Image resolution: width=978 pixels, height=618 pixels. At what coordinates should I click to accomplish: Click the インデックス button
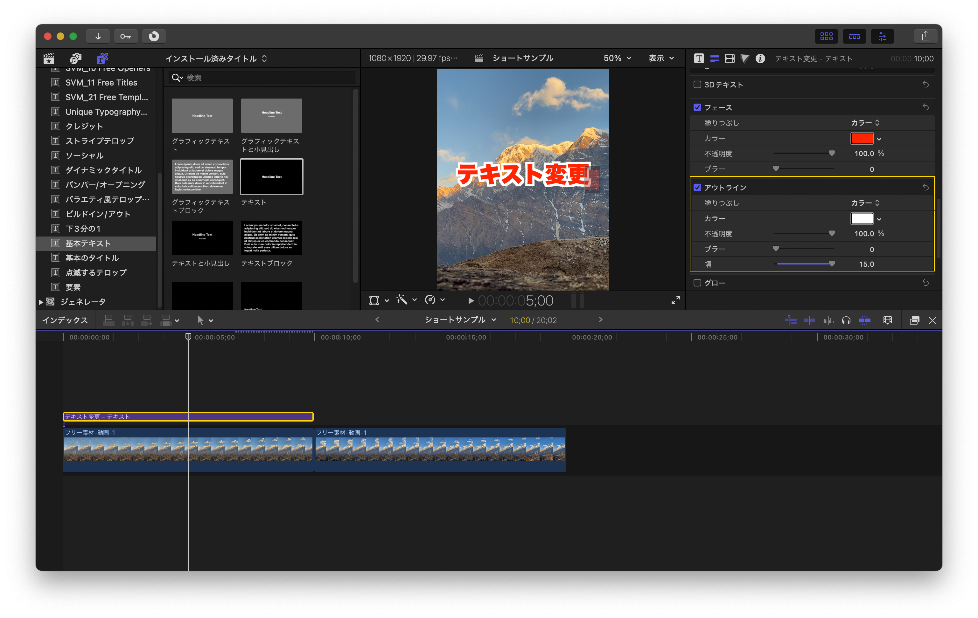[x=65, y=320]
